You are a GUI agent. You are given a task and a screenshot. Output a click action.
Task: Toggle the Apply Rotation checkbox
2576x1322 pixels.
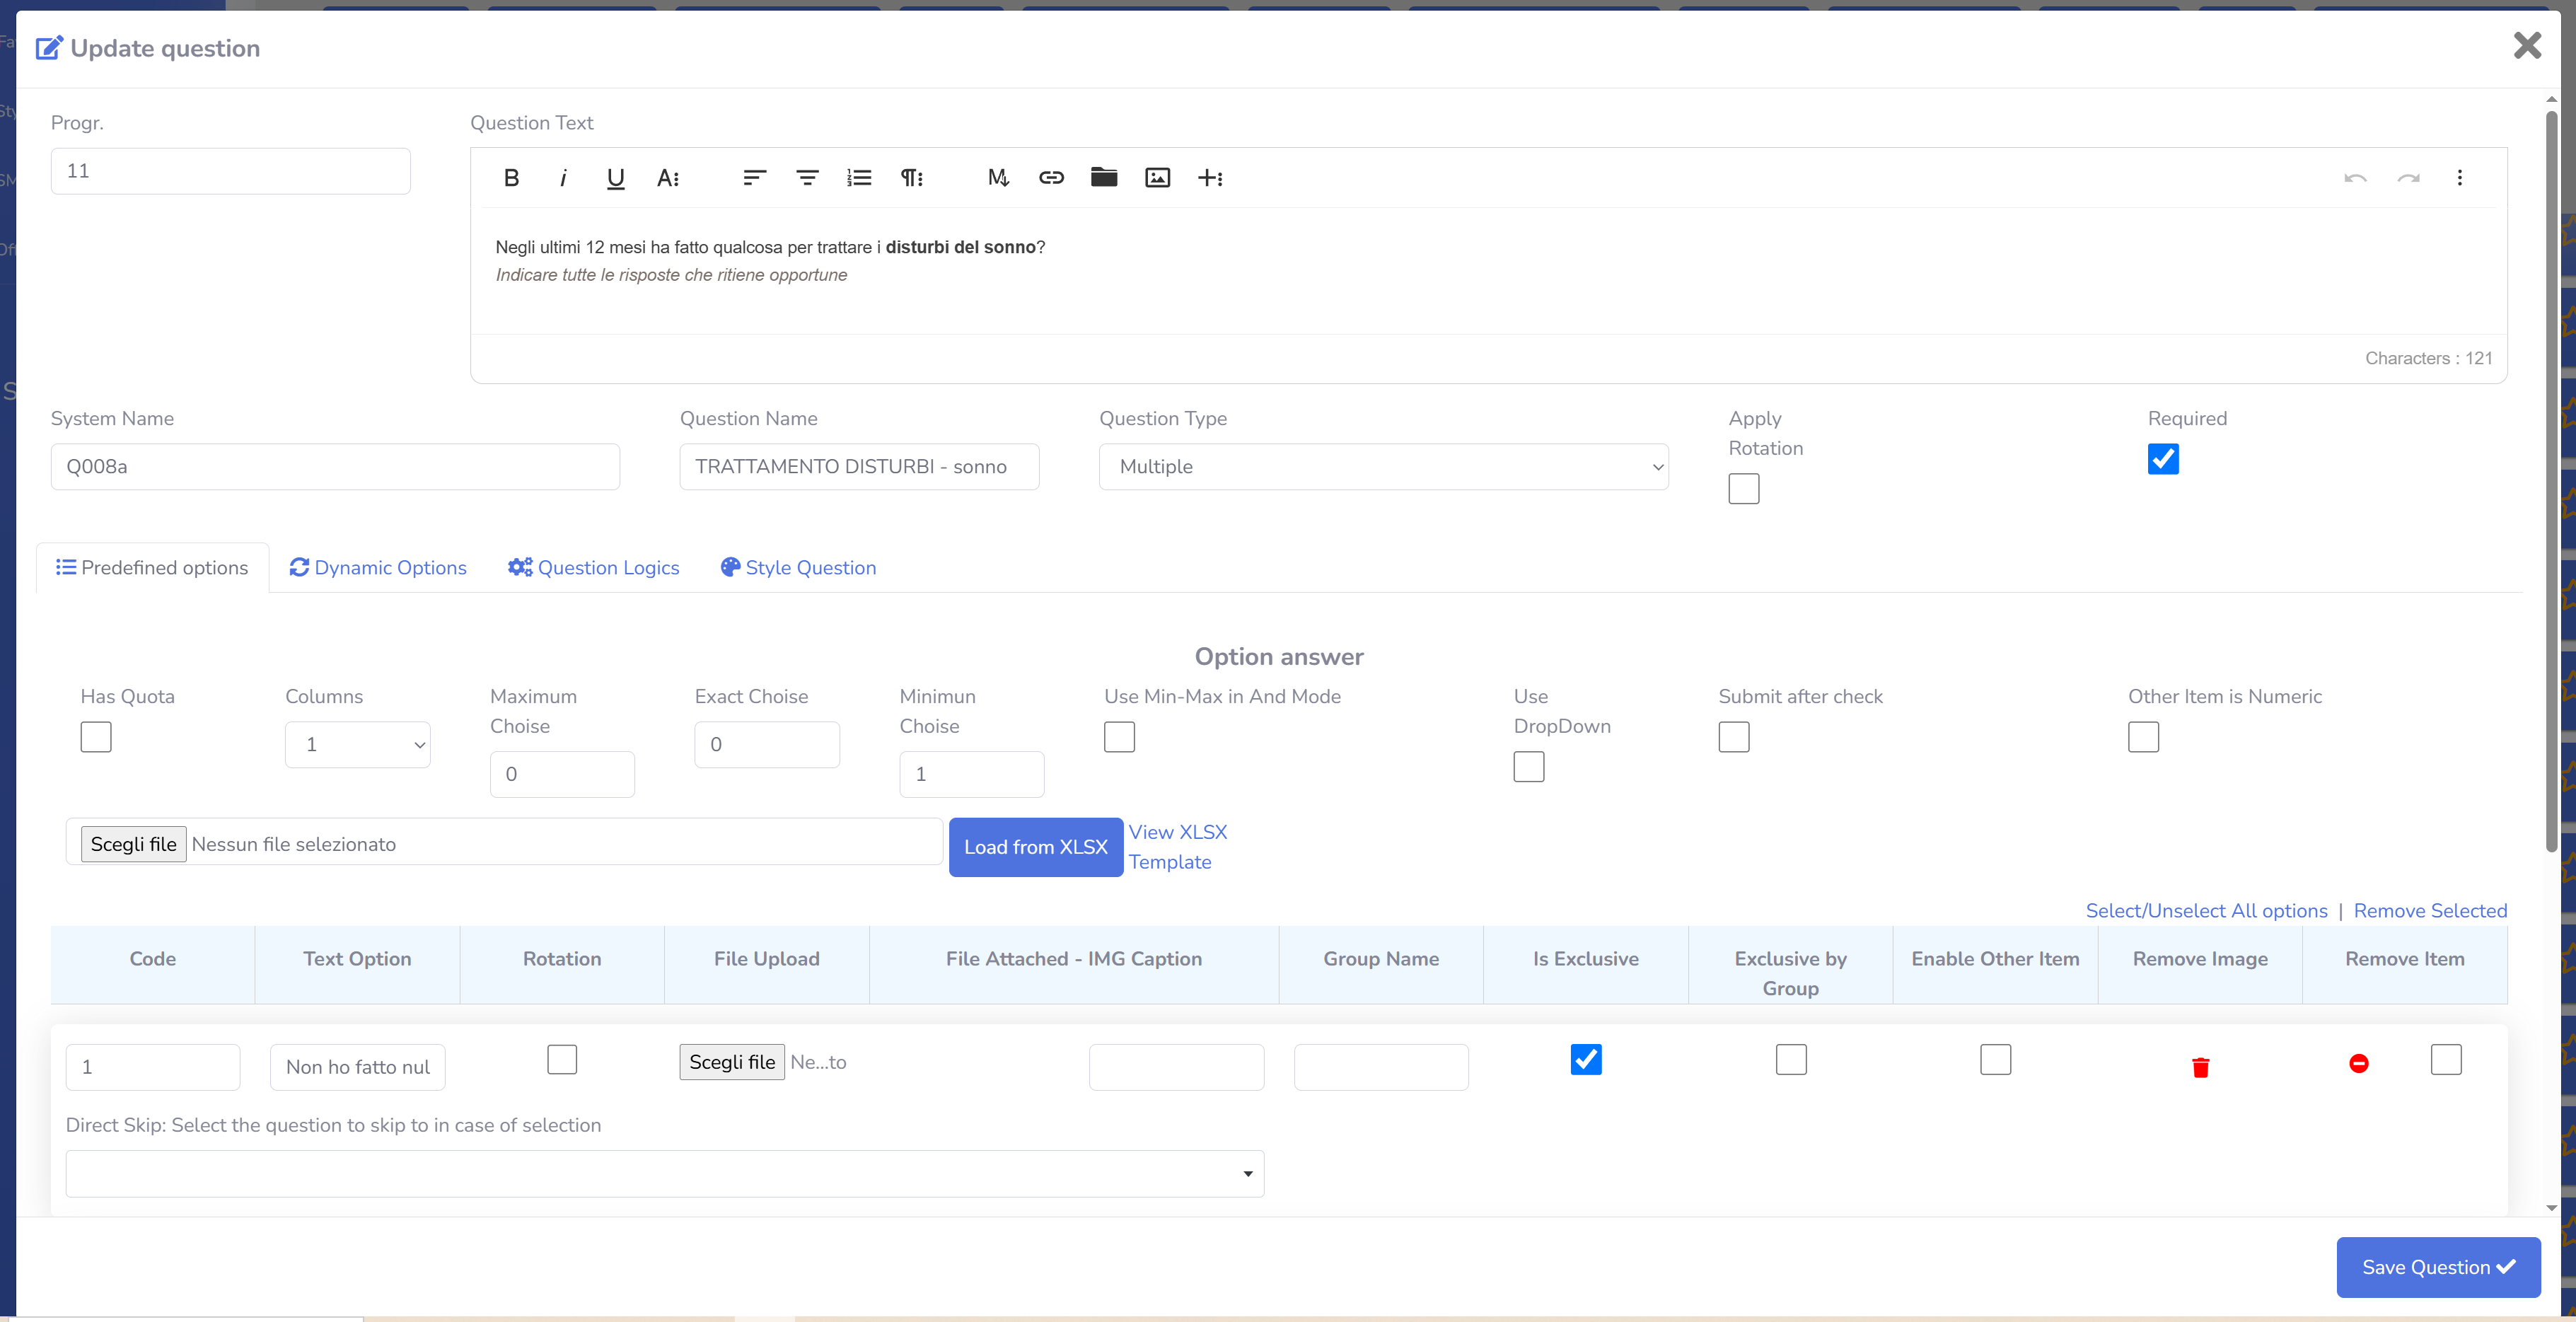1743,489
